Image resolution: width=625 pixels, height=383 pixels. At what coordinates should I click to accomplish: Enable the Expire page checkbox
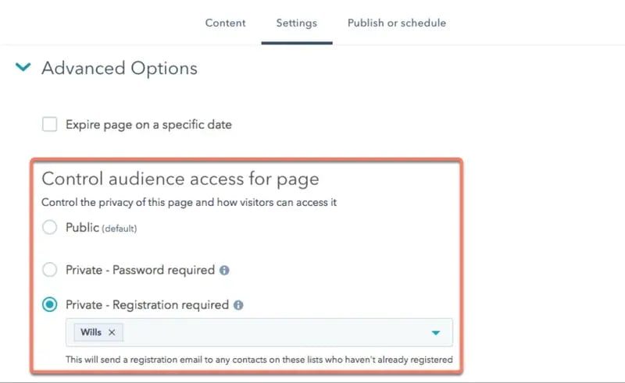click(x=50, y=124)
